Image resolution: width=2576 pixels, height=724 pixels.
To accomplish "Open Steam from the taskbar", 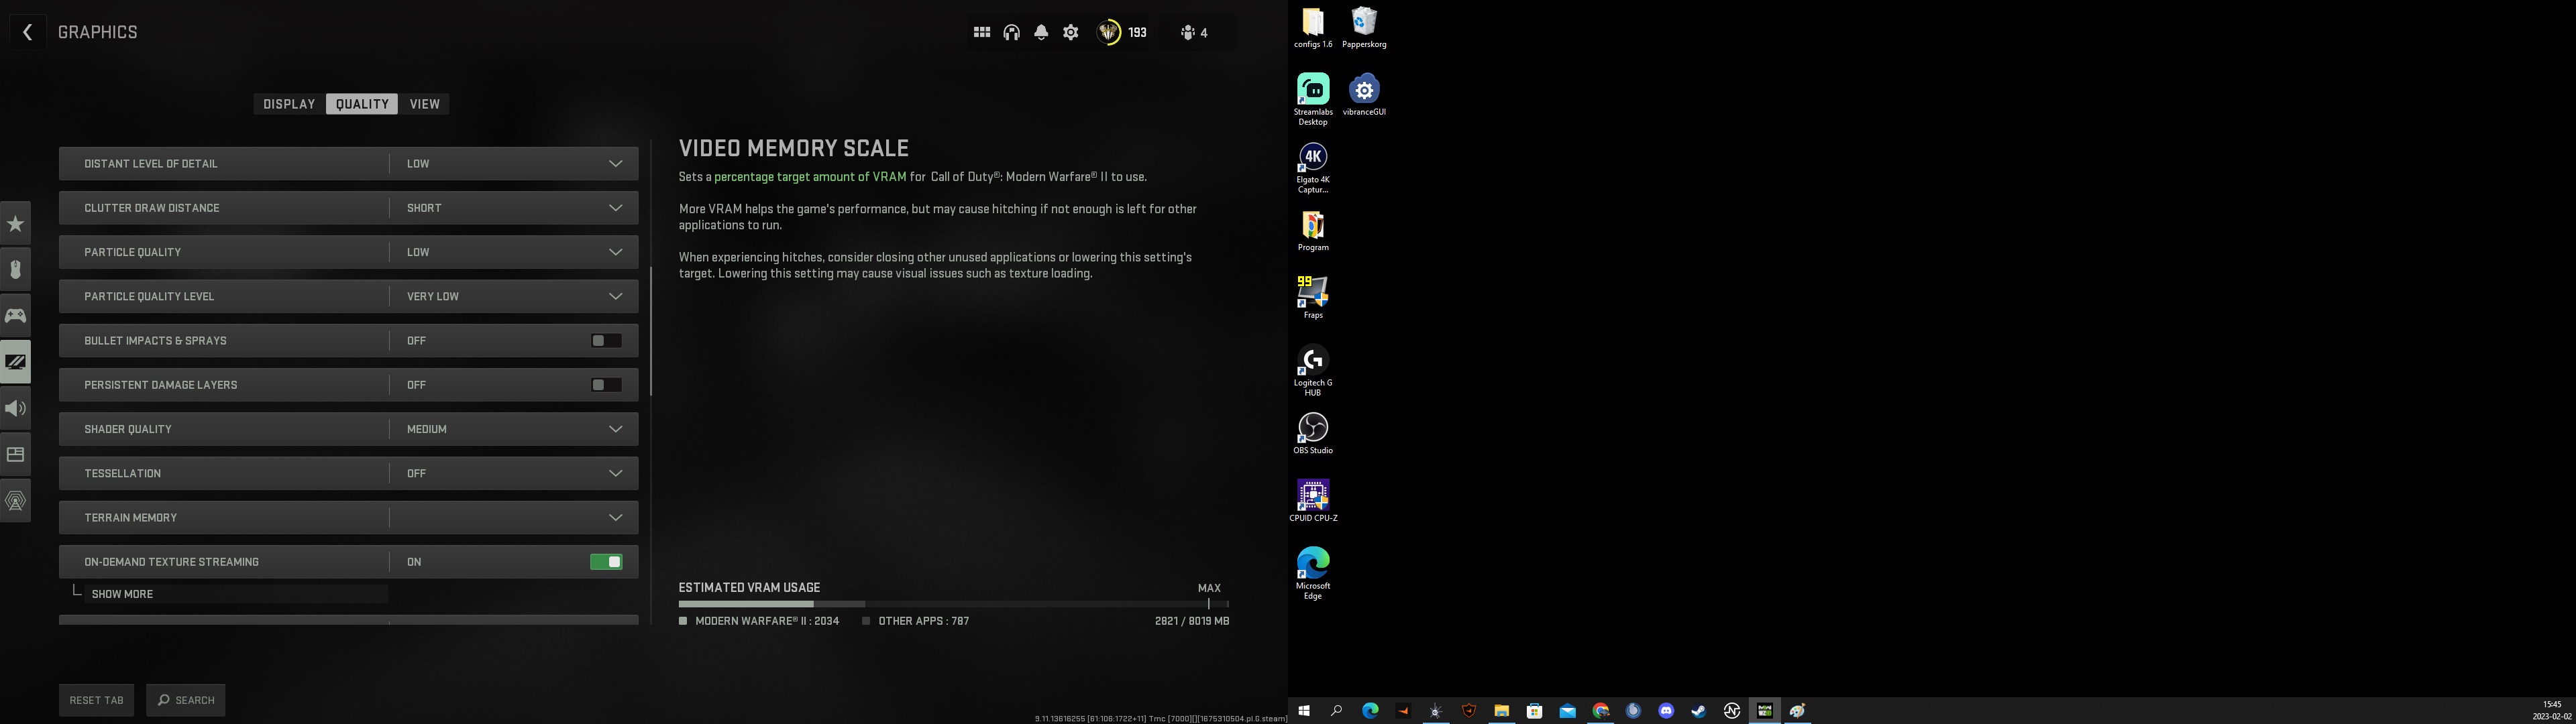I will [1699, 711].
